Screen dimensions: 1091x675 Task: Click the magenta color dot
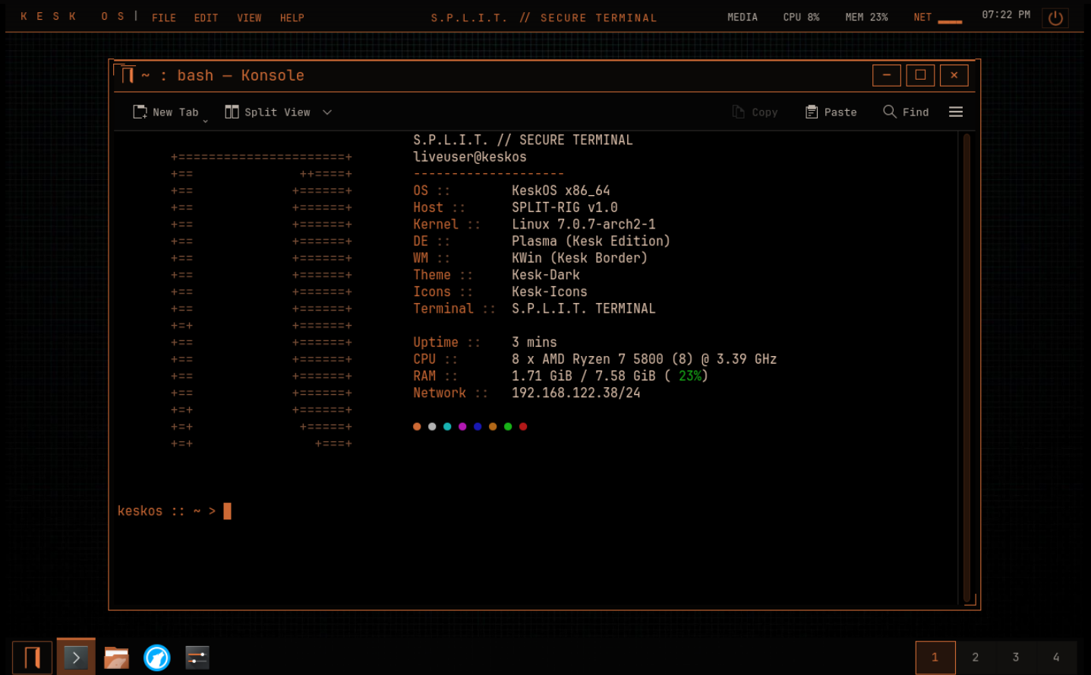[x=462, y=427]
